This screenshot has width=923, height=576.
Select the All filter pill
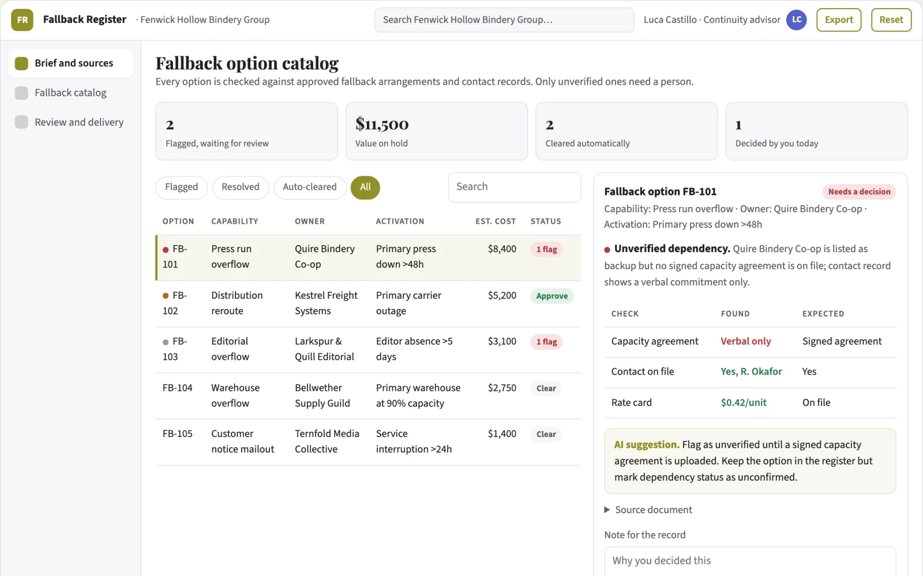[365, 187]
